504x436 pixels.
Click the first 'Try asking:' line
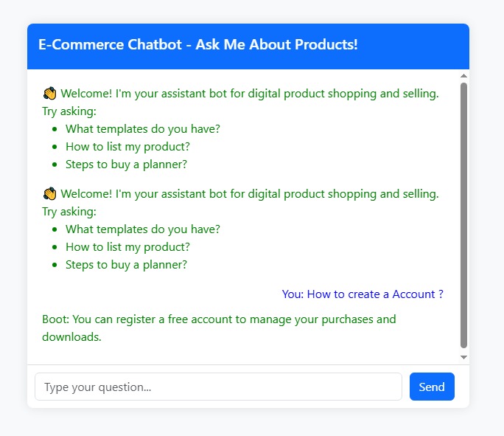pos(70,111)
